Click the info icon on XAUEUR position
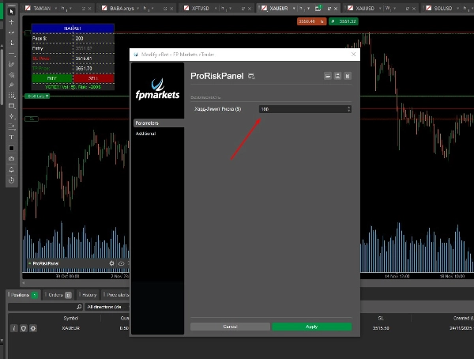 click(x=13, y=327)
